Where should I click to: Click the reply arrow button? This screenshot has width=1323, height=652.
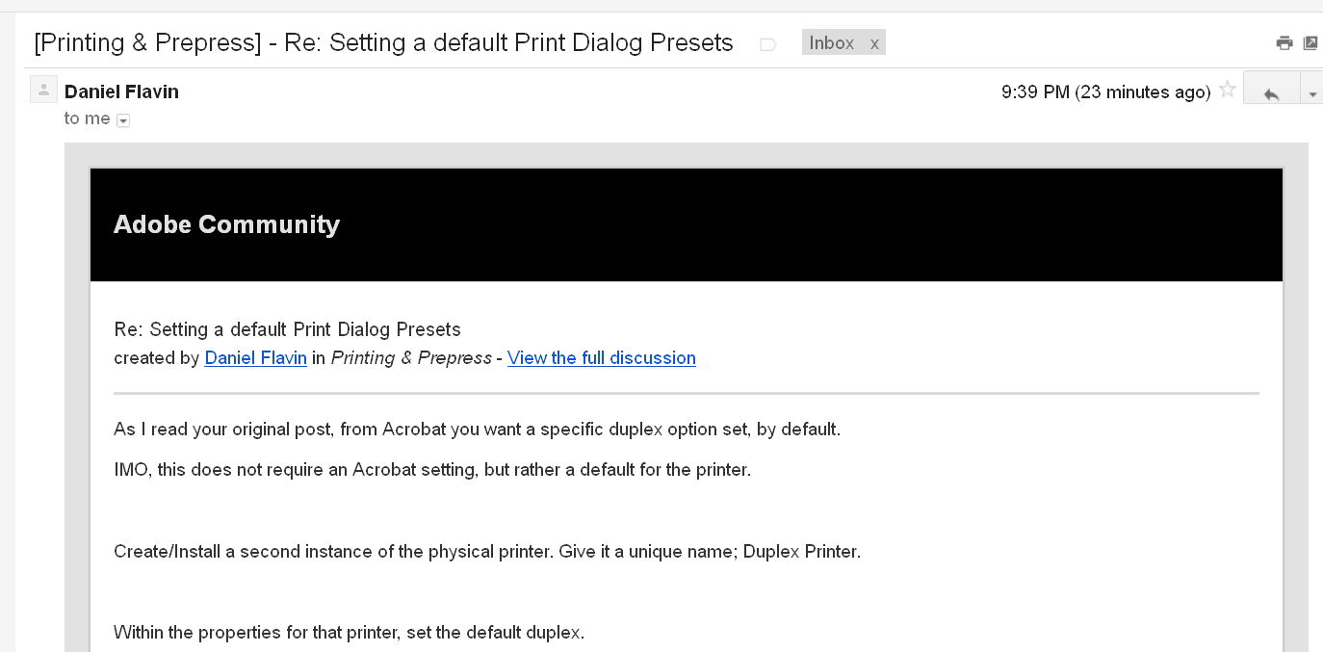click(x=1271, y=92)
